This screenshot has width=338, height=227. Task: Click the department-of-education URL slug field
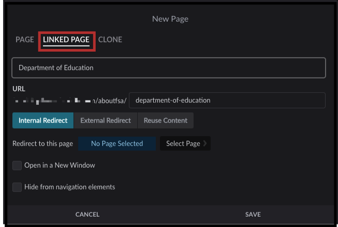pos(227,100)
